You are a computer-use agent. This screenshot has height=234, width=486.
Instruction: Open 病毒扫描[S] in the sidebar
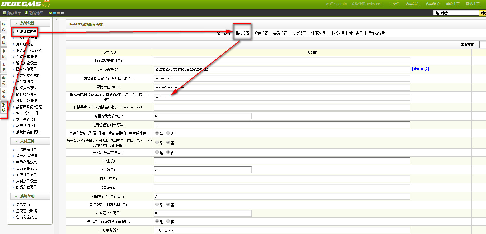[x=25, y=126]
